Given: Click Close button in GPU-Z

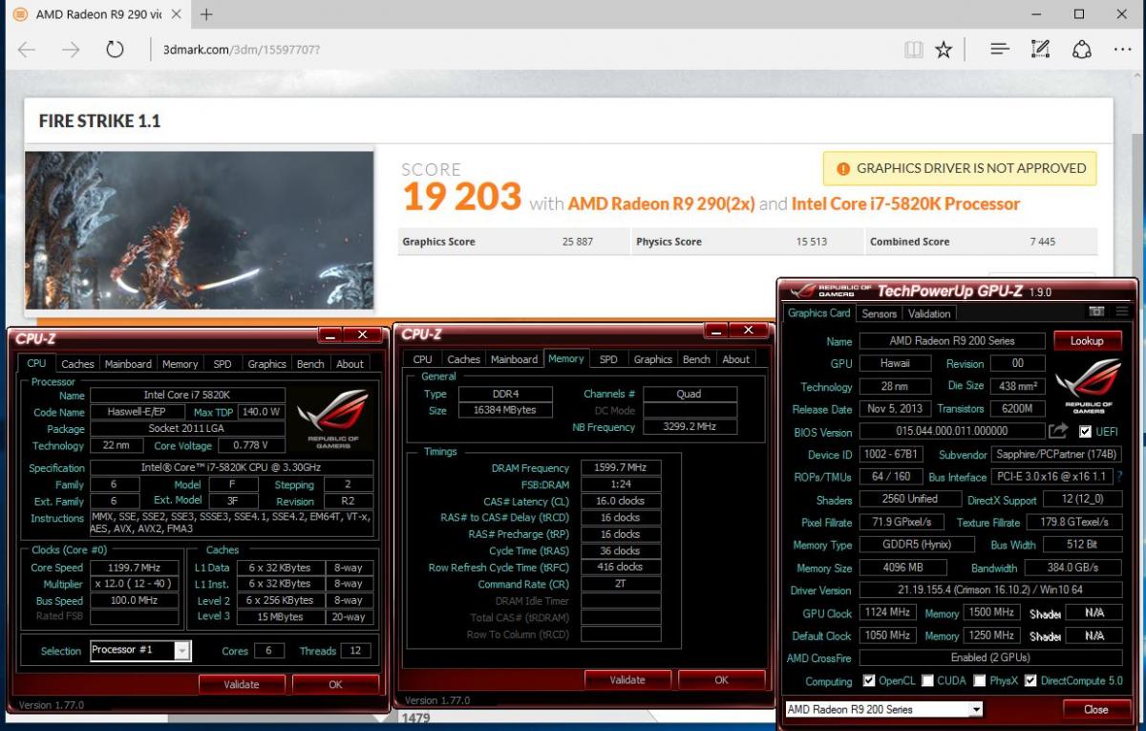Looking at the screenshot, I should [x=1096, y=710].
